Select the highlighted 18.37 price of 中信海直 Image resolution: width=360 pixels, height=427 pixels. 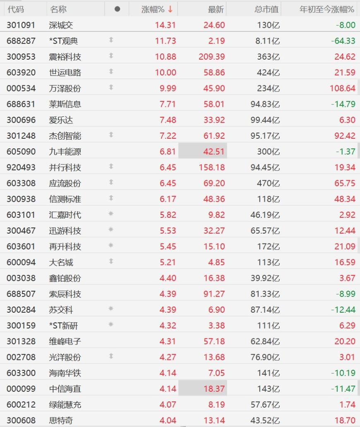click(203, 388)
